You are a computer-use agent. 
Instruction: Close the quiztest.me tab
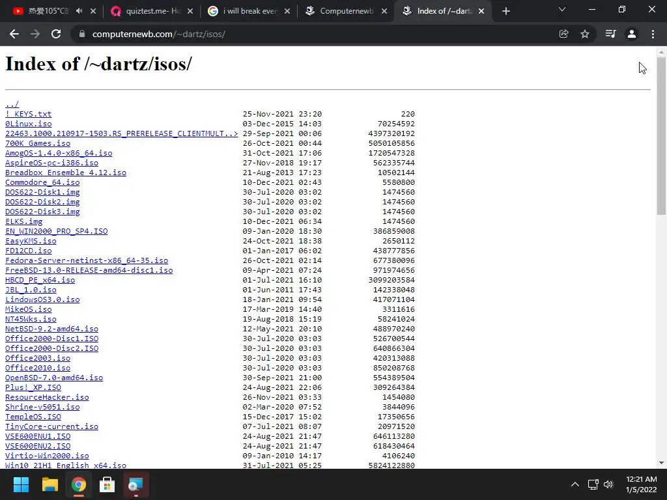(190, 11)
